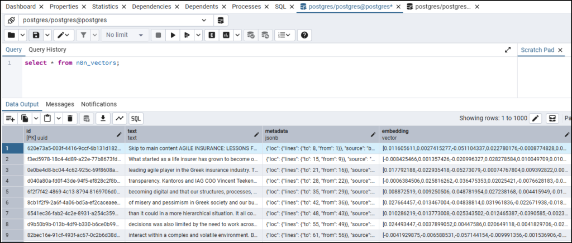Select the Query History tab
The height and width of the screenshot is (243, 572).
click(x=47, y=50)
